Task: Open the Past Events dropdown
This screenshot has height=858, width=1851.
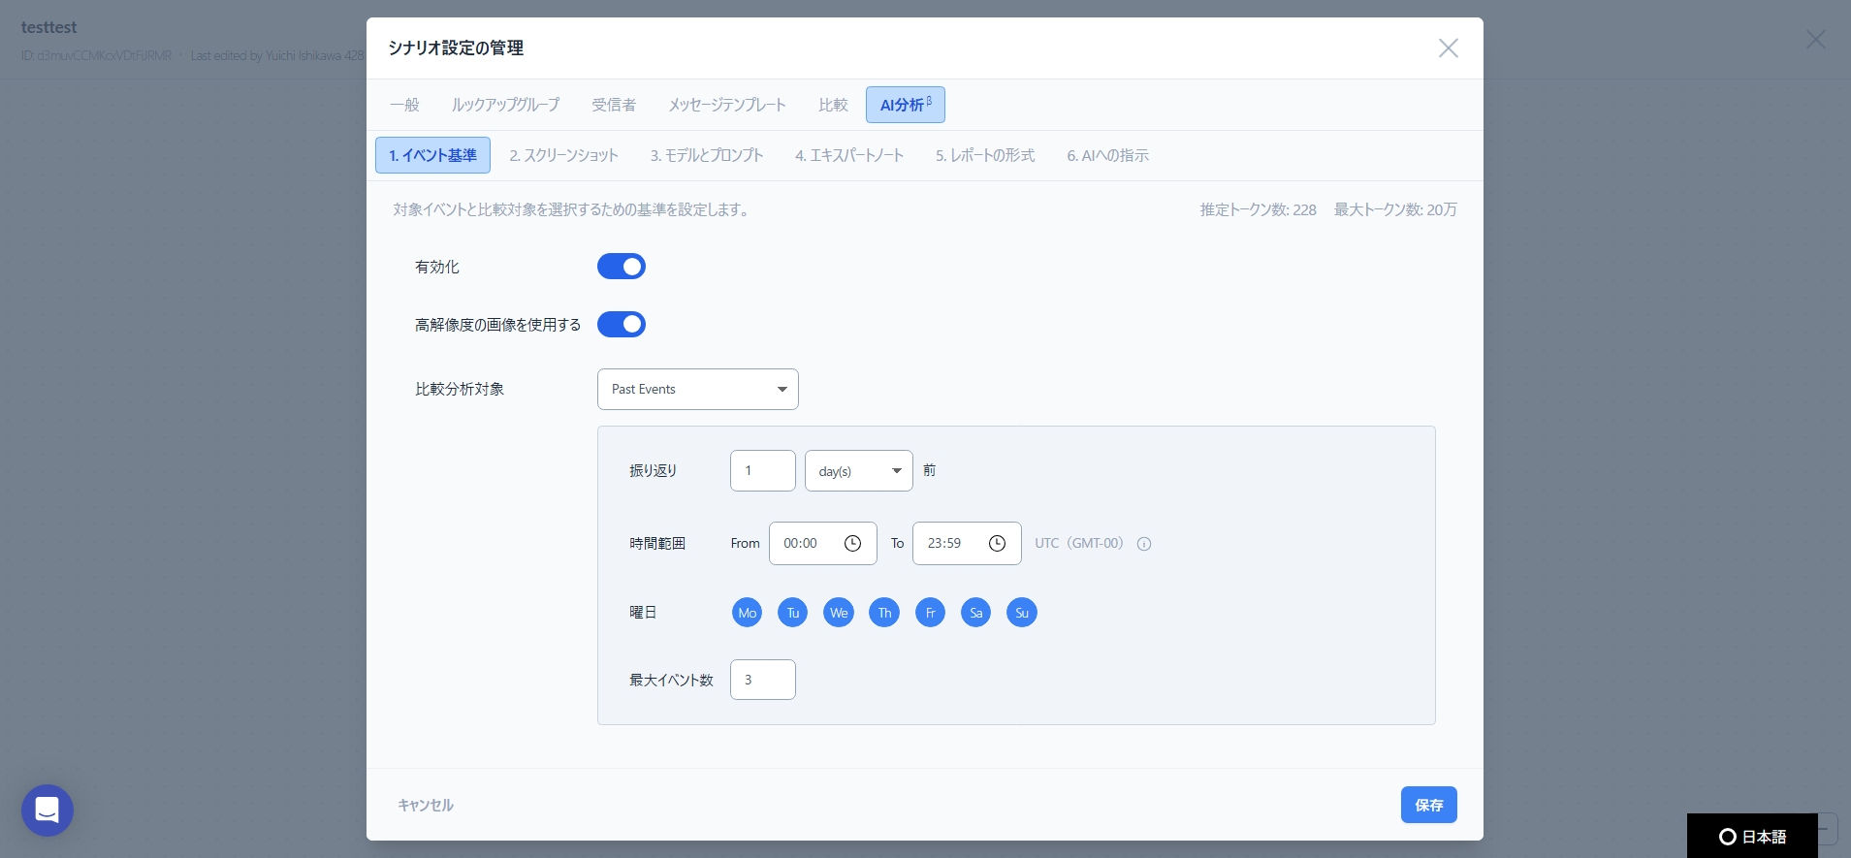Action: click(697, 390)
